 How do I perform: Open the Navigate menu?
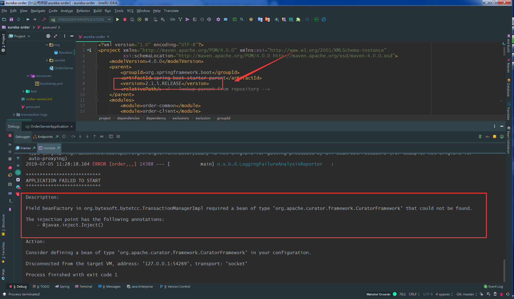[38, 11]
